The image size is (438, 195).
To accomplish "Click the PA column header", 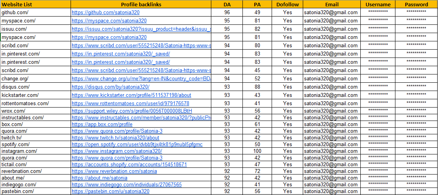I will click(x=257, y=4).
